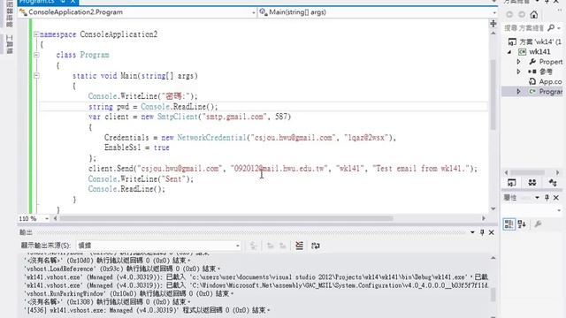Click the 'string pwd = Console.ReadLine()' line
Image resolution: width=566 pixels, height=318 pixels.
pyautogui.click(x=153, y=107)
